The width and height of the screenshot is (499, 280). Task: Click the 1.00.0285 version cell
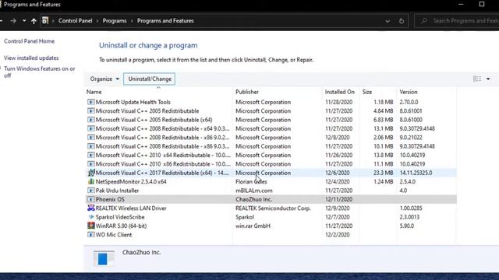pyautogui.click(x=411, y=208)
